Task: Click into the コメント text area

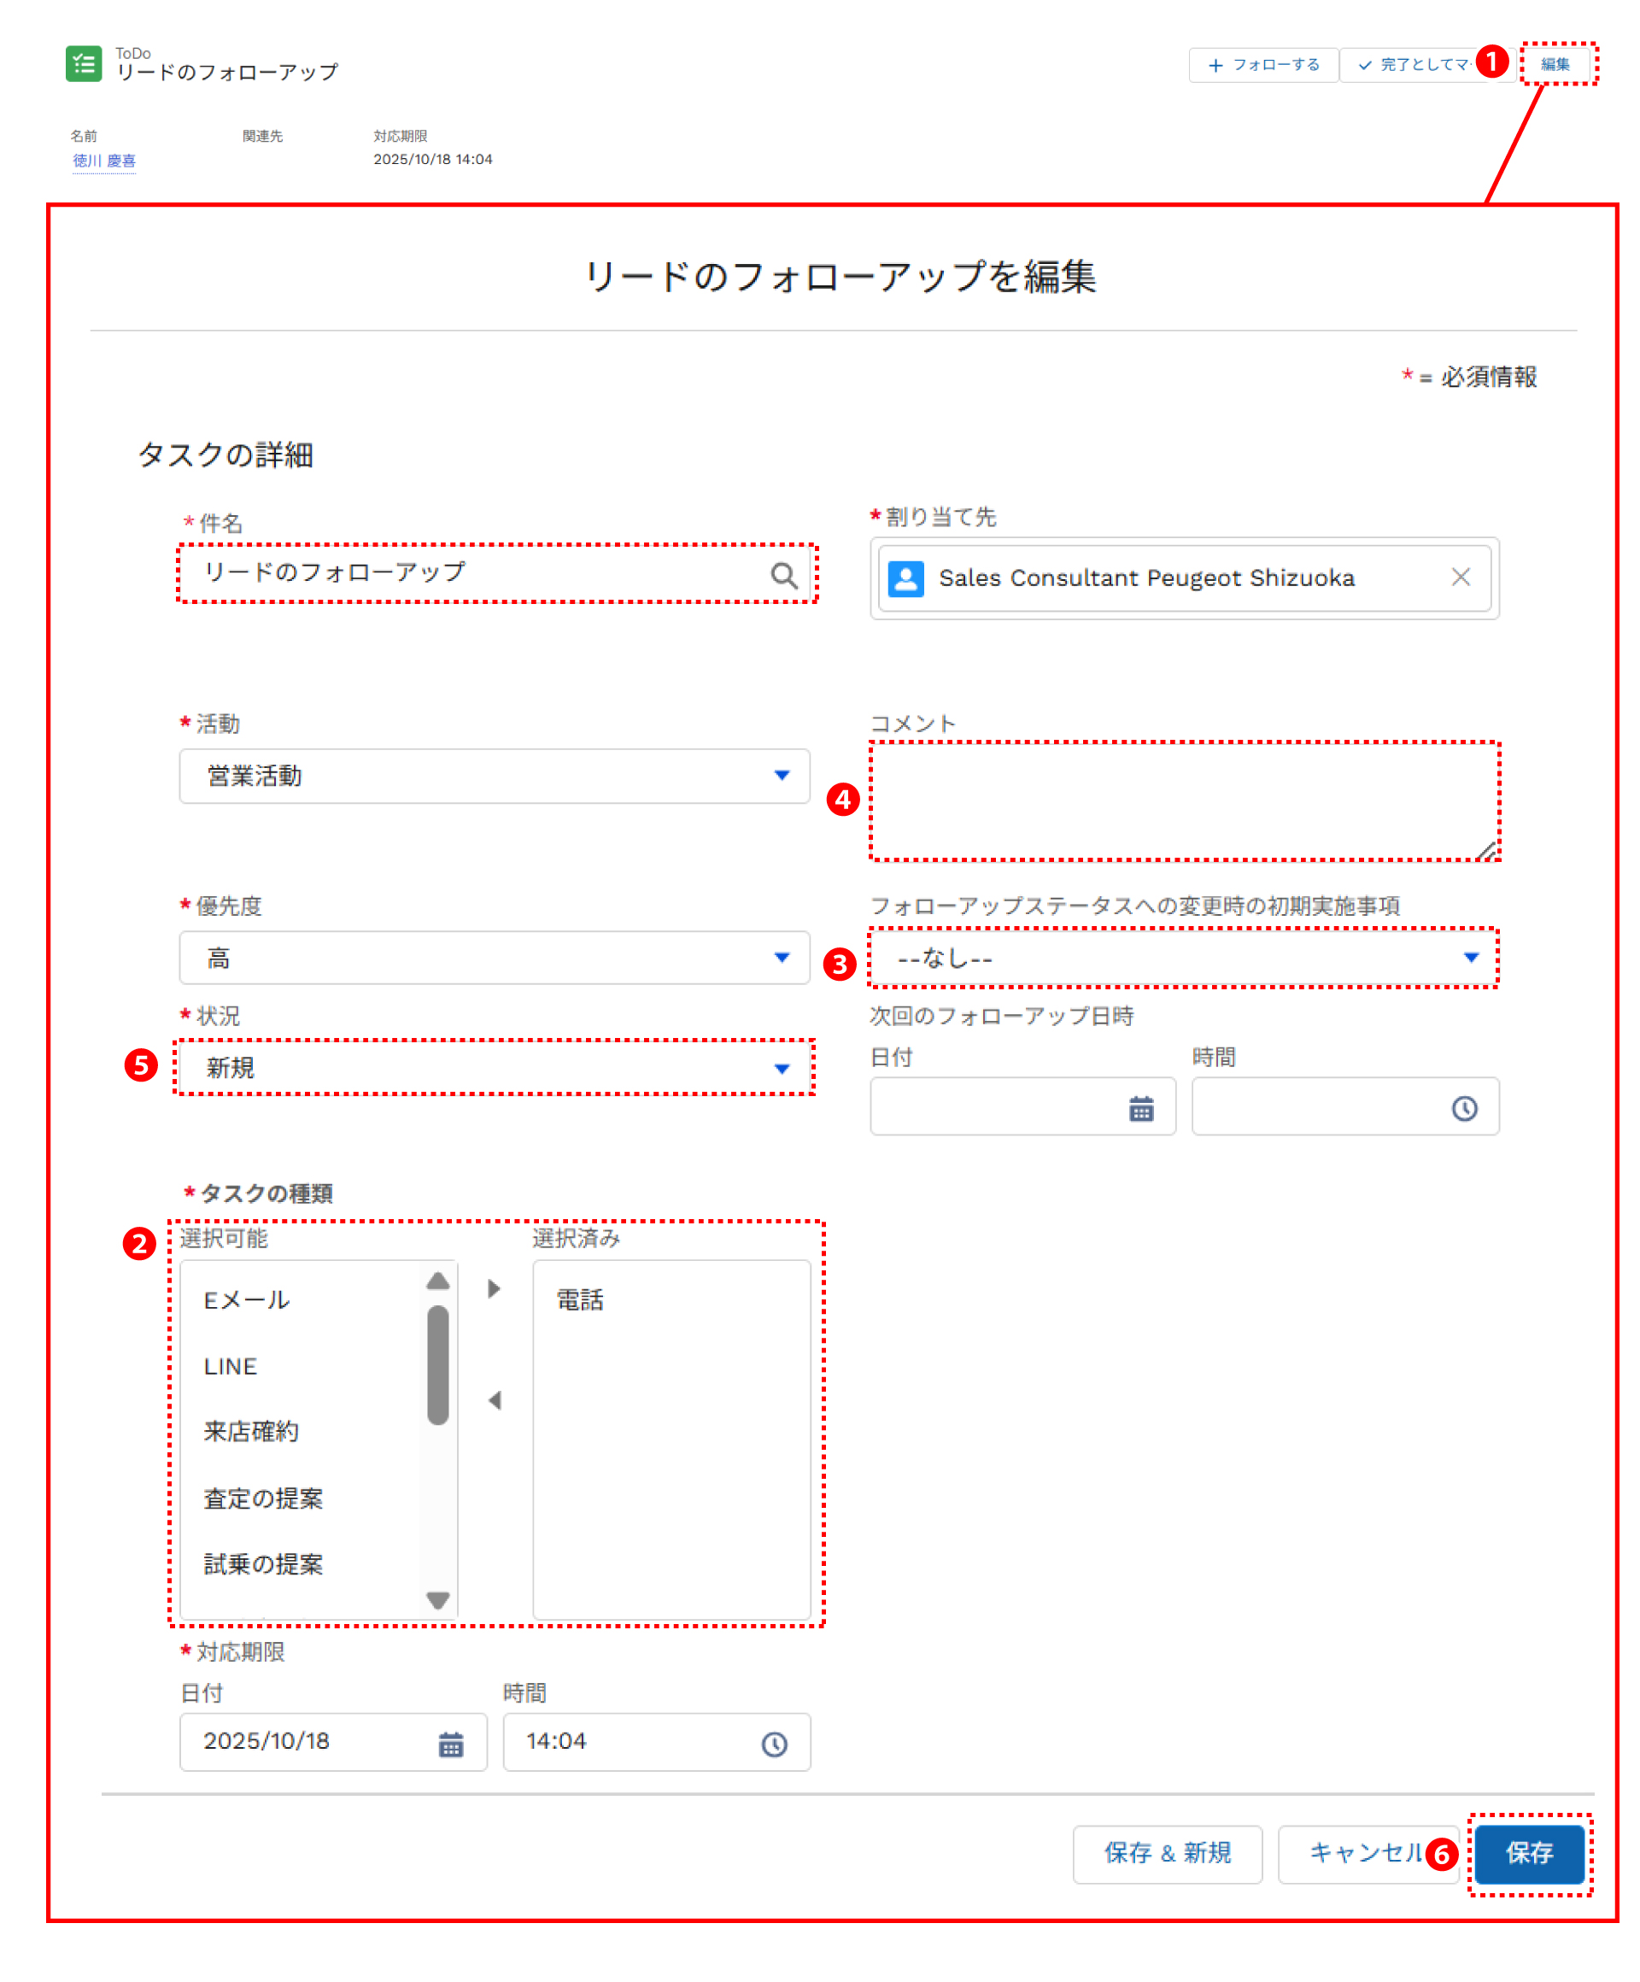Action: pos(1183,800)
